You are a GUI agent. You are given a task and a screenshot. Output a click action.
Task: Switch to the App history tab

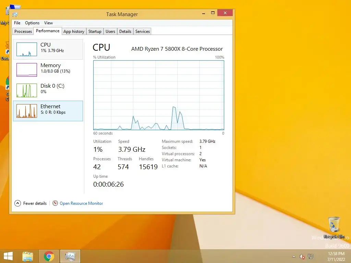pyautogui.click(x=74, y=31)
